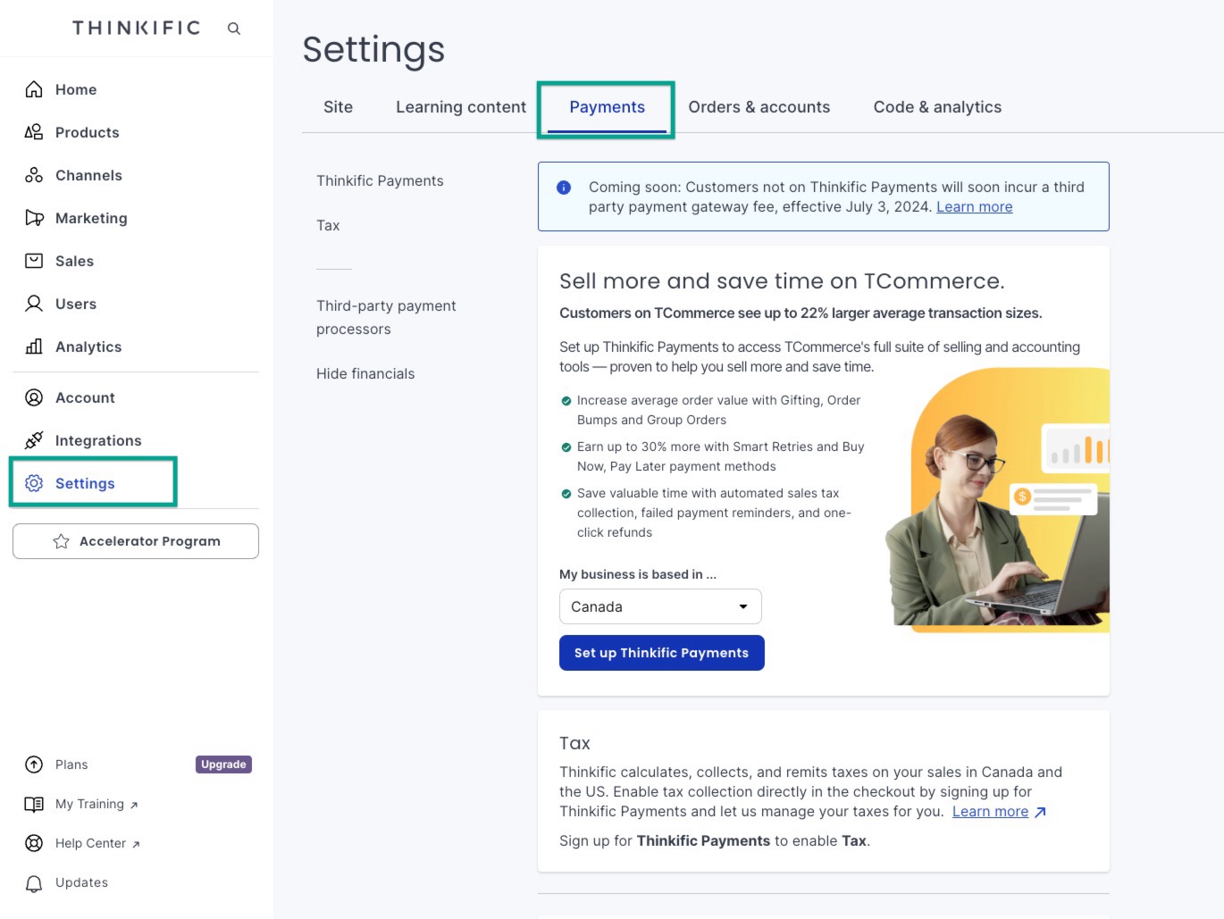This screenshot has width=1224, height=919.
Task: Click the Account profile circle icon
Action: (34, 397)
